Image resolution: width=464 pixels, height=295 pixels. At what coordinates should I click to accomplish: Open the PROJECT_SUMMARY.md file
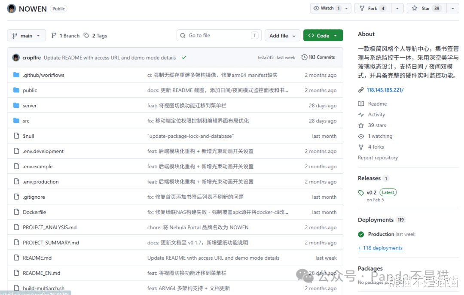[x=51, y=243]
